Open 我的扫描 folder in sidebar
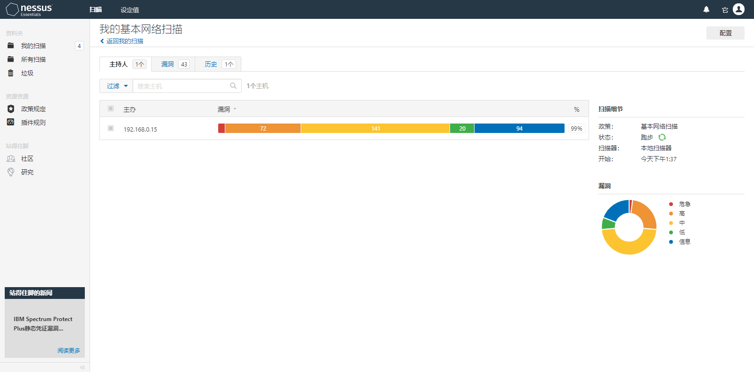The image size is (754, 372). click(x=33, y=46)
